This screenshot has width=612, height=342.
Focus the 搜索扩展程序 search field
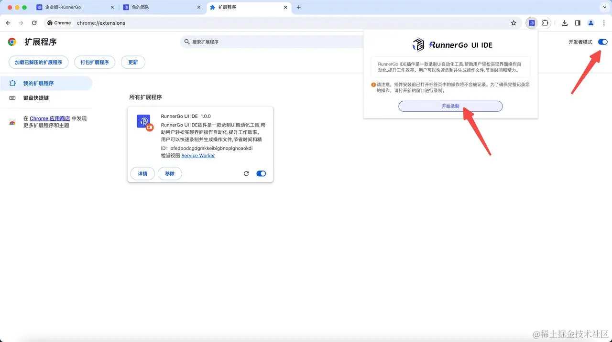click(x=272, y=42)
